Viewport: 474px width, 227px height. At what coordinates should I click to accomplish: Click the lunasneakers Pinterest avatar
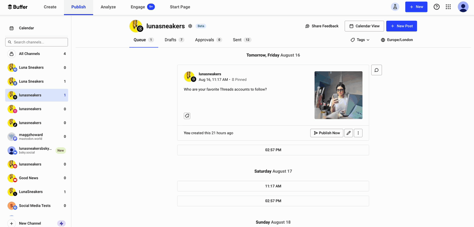[12, 164]
